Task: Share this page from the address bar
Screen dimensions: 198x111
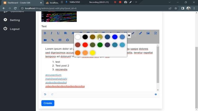Action: pos(170,8)
